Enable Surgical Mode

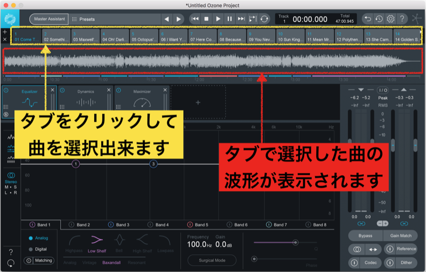tap(212, 260)
